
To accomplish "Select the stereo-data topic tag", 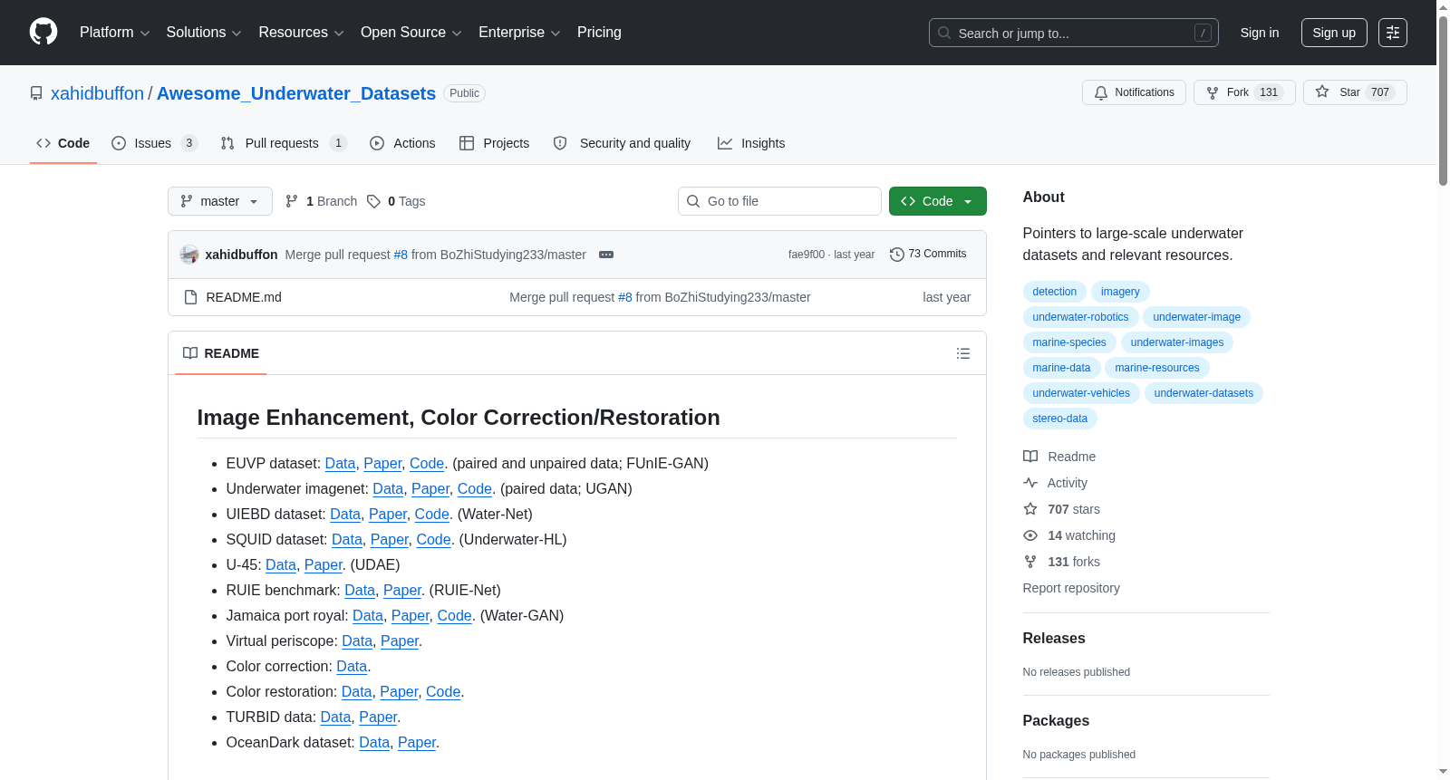I will [1060, 419].
